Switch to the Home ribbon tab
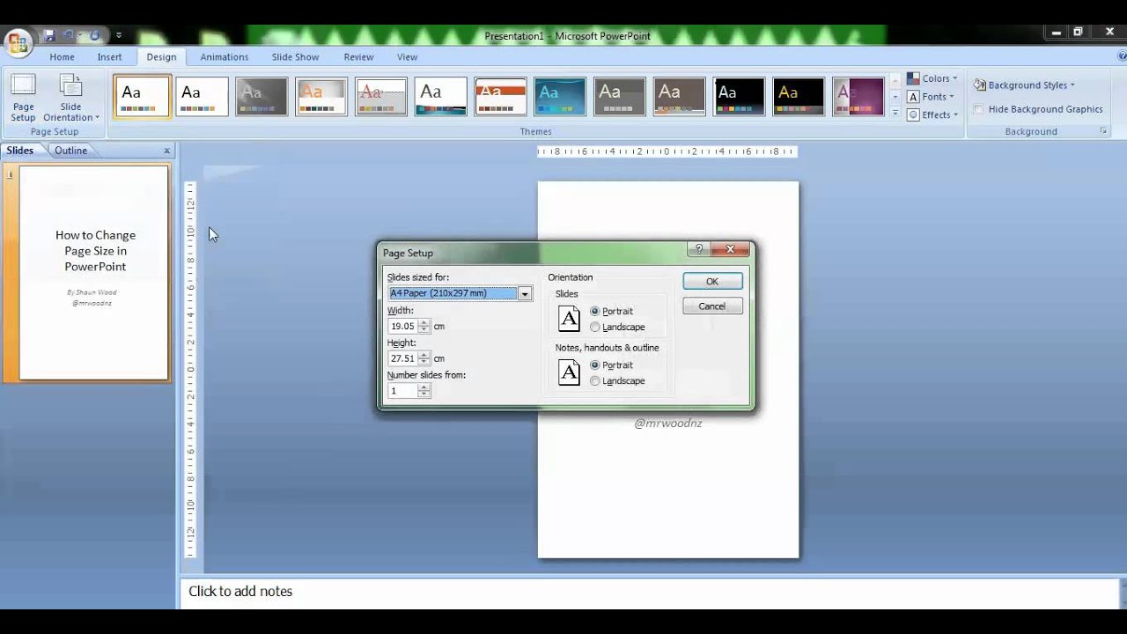This screenshot has height=634, width=1127. point(62,56)
